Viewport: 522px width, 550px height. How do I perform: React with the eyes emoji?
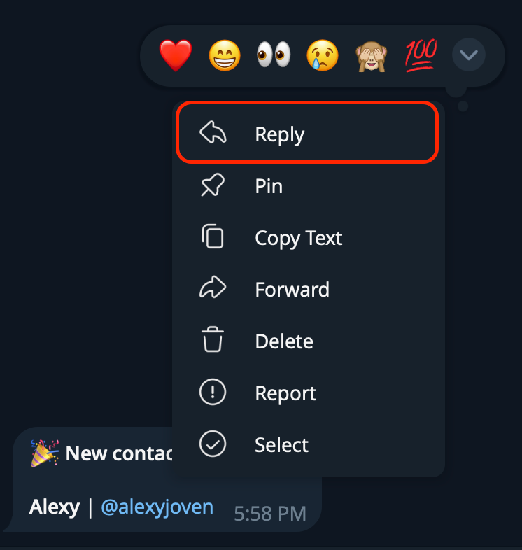pyautogui.click(x=274, y=55)
